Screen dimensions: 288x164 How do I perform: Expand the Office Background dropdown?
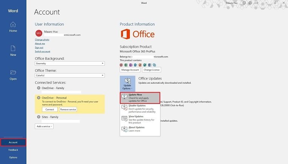tap(69, 63)
